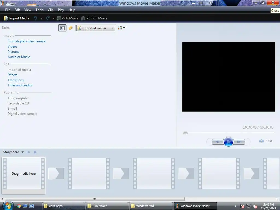Viewport: 280px width, 210px height.
Task: Open the Tools menu
Action: [x=39, y=10]
